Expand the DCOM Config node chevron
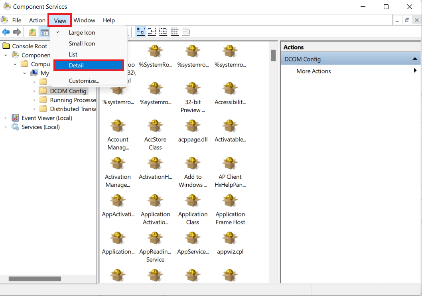This screenshot has width=422, height=296. 34,91
